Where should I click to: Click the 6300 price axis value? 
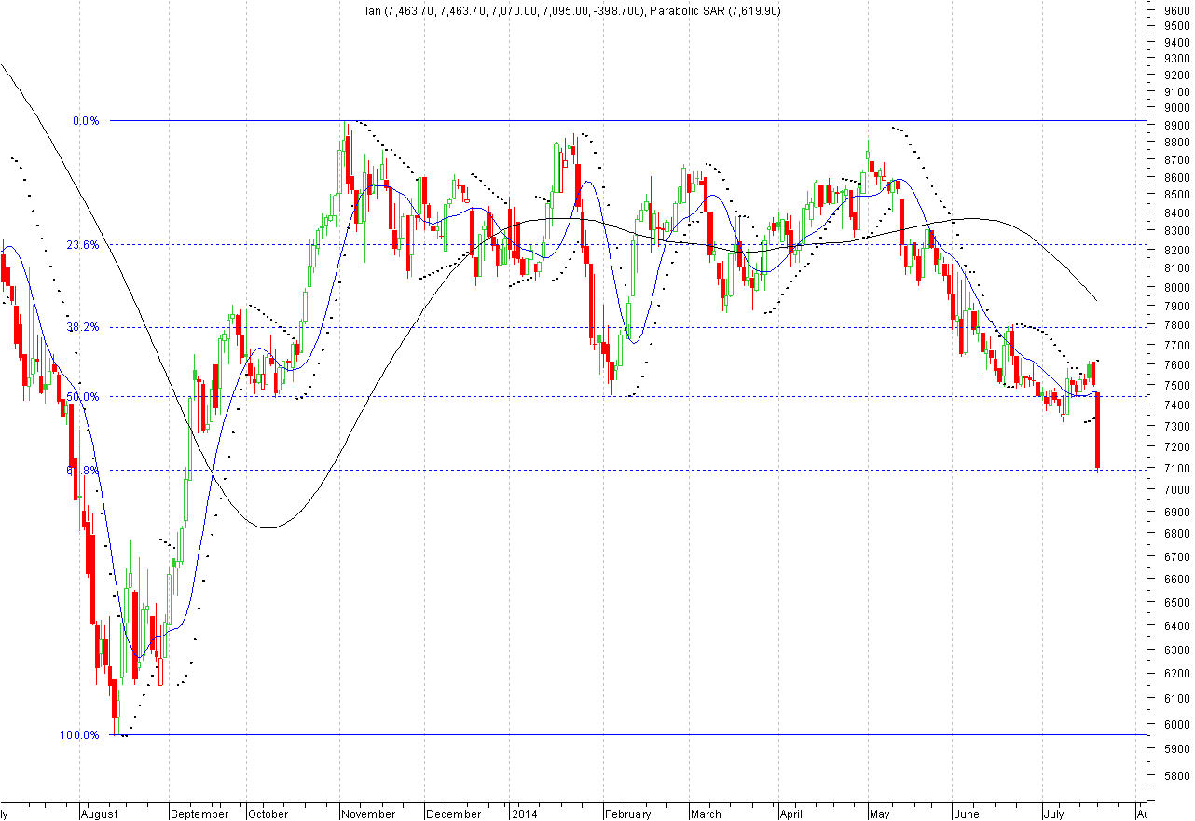pos(1176,650)
